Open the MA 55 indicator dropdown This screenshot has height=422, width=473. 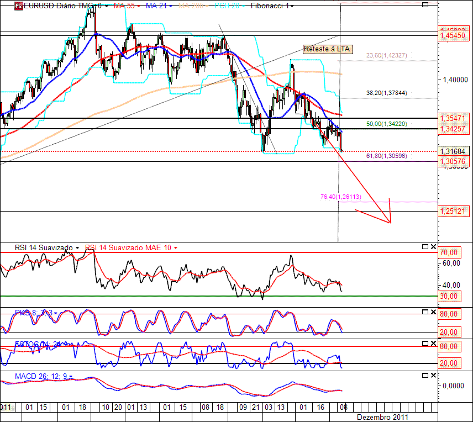coord(139,6)
